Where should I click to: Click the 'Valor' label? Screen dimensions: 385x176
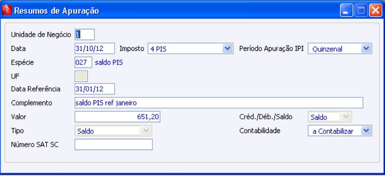pyautogui.click(x=19, y=117)
